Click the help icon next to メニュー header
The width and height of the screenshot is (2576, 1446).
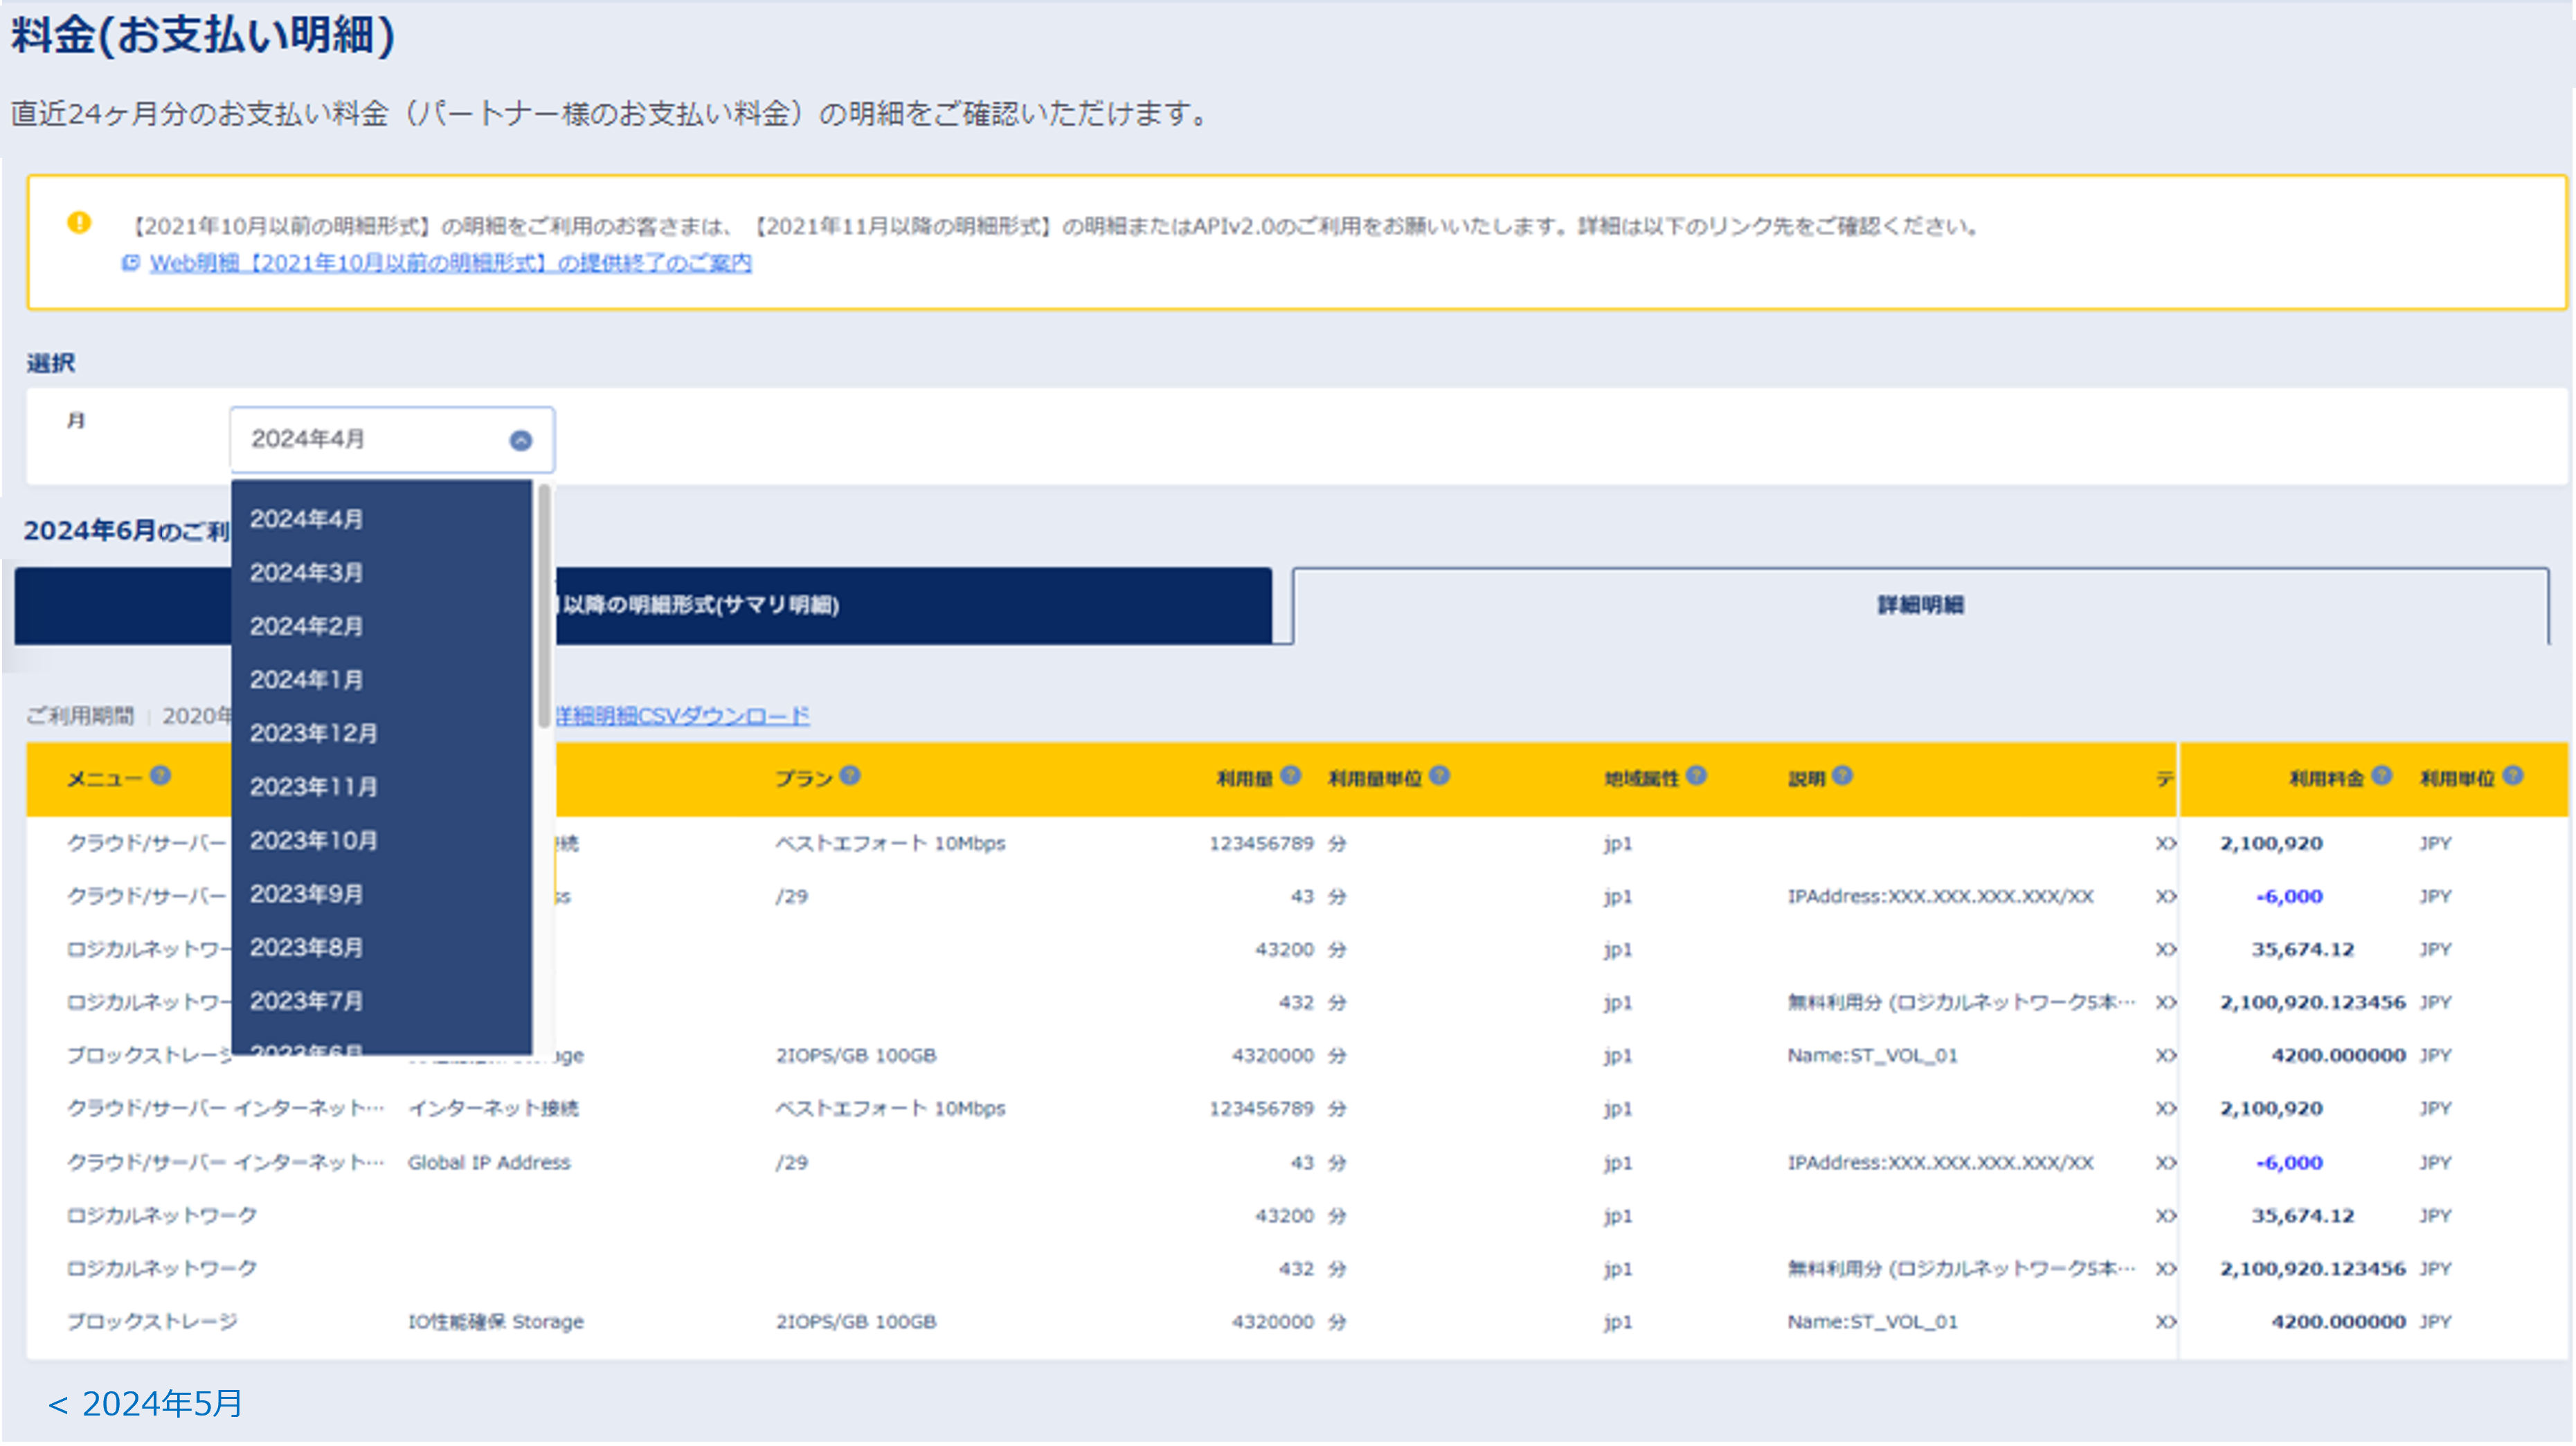pyautogui.click(x=160, y=775)
